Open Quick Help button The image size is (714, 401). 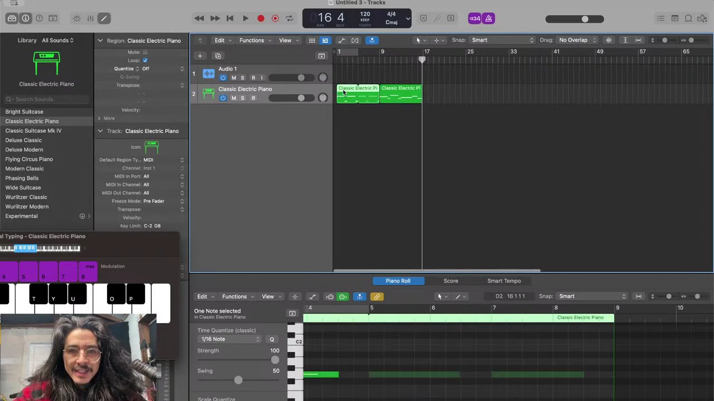[x=39, y=18]
